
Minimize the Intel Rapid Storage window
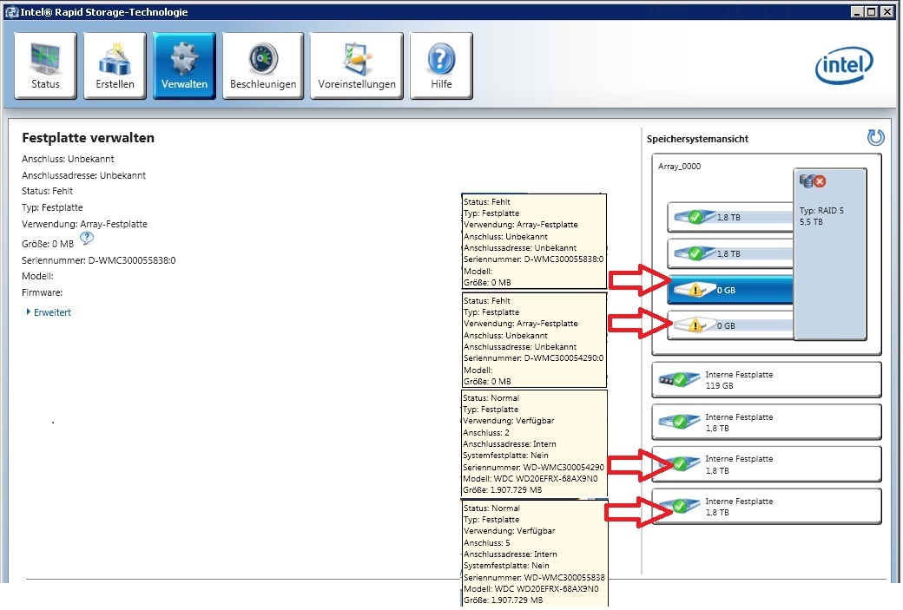[x=858, y=11]
